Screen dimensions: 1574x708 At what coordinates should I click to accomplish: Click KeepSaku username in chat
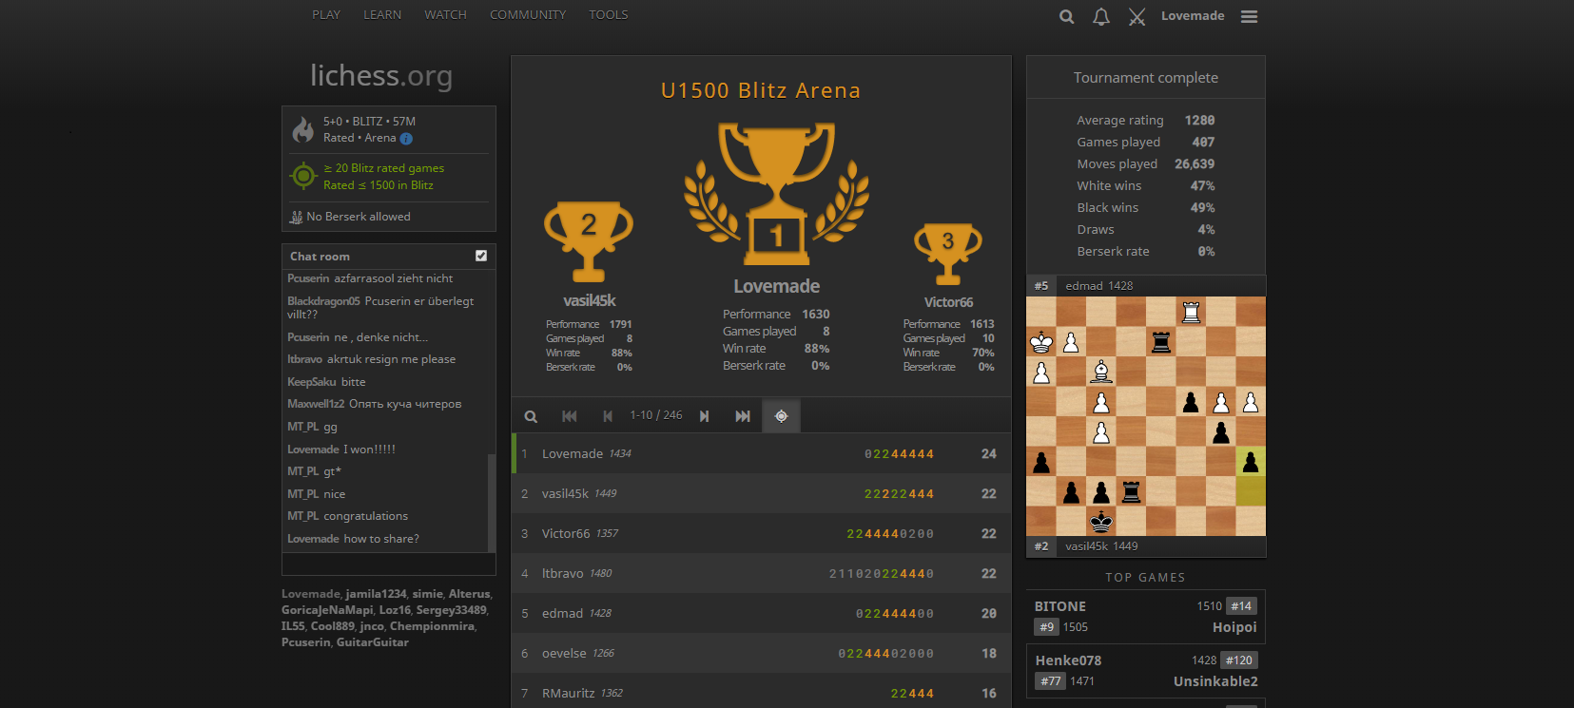(x=312, y=382)
